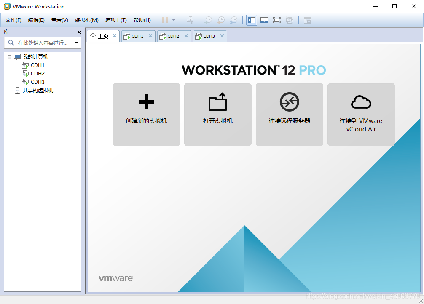Select CDH3 in the library tree
This screenshot has height=304, width=424.
(38, 82)
